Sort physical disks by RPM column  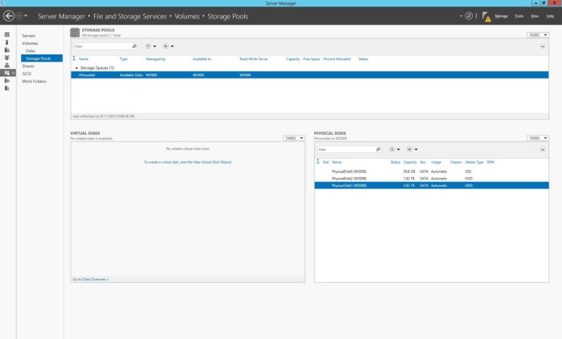click(491, 163)
